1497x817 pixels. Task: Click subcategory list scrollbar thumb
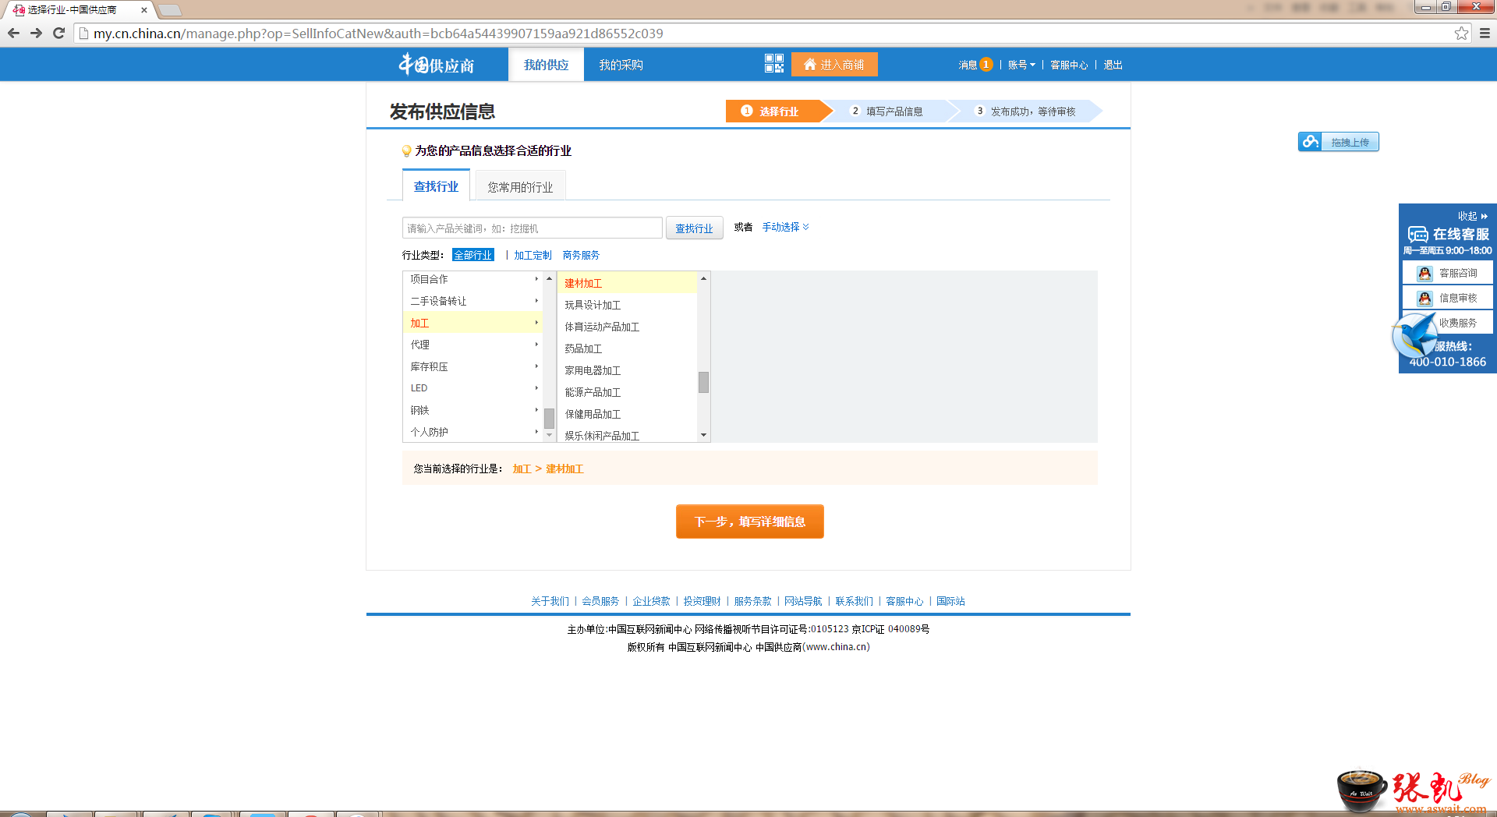[x=703, y=382]
